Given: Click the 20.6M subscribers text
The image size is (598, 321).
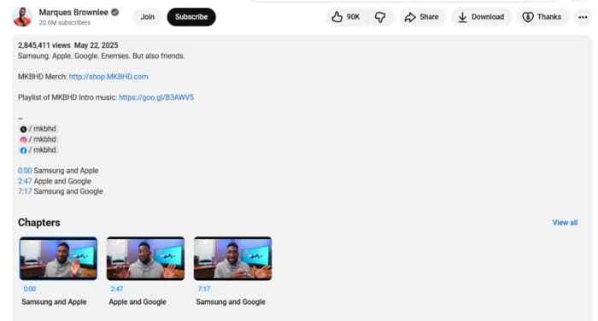Looking at the screenshot, I should 64,22.
